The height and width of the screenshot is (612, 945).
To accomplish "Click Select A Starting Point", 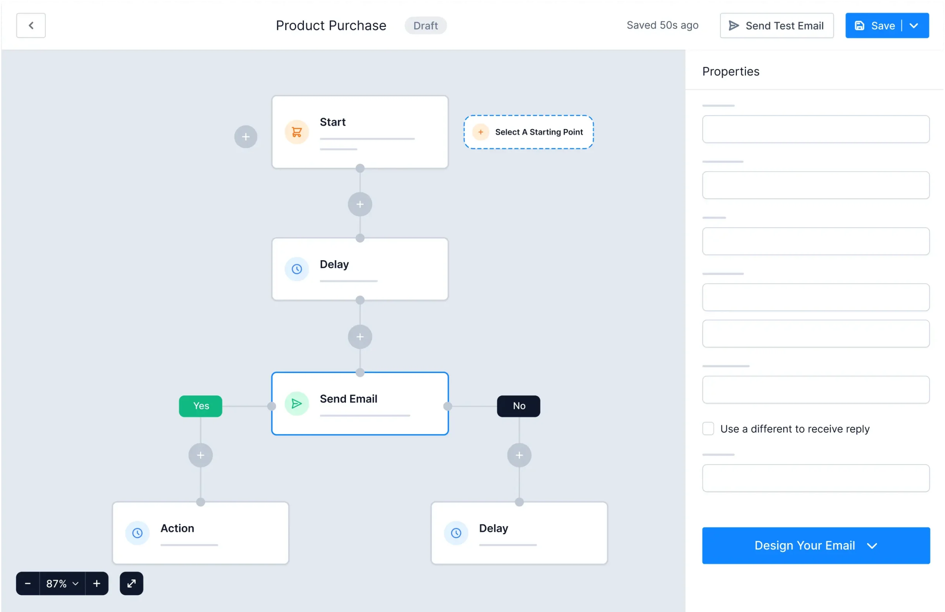I will tap(529, 132).
